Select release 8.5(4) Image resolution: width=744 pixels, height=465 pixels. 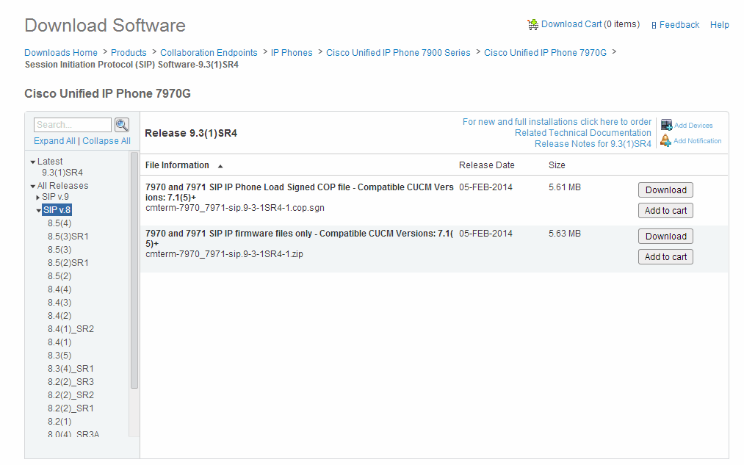pos(59,223)
